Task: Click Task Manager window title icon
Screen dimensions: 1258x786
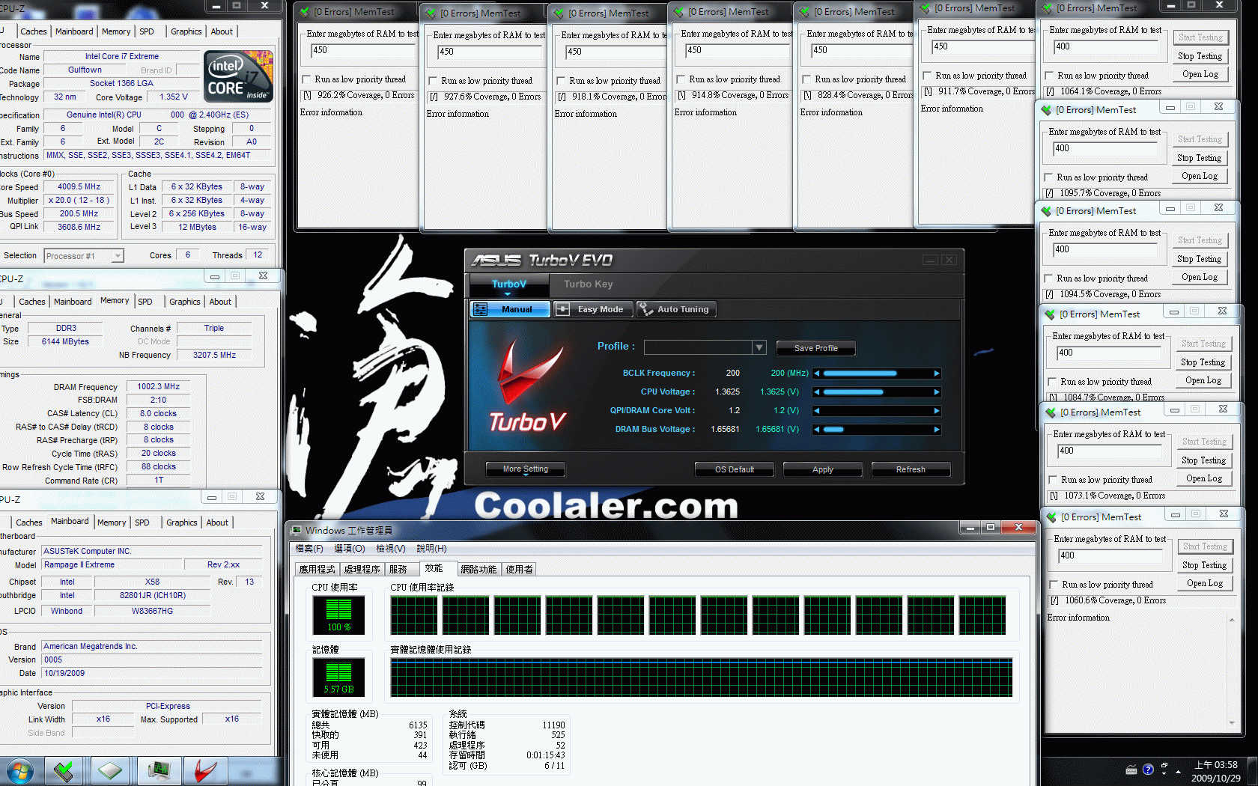Action: [296, 530]
